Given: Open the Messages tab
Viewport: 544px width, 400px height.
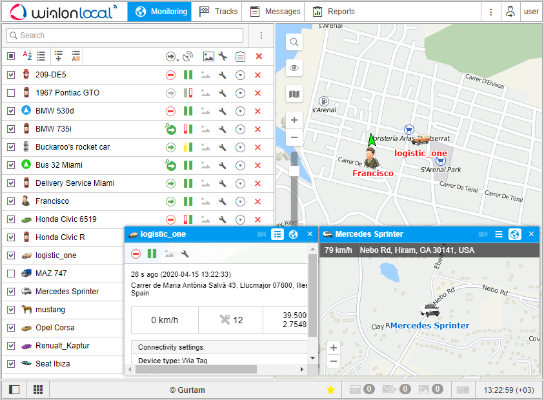Looking at the screenshot, I should (275, 12).
